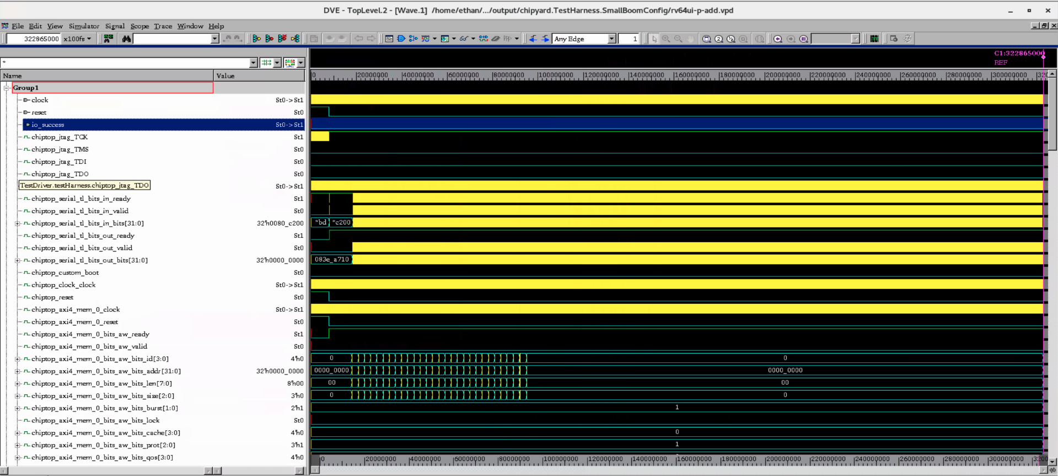Click the Name column header
This screenshot has height=476, width=1058.
107,76
